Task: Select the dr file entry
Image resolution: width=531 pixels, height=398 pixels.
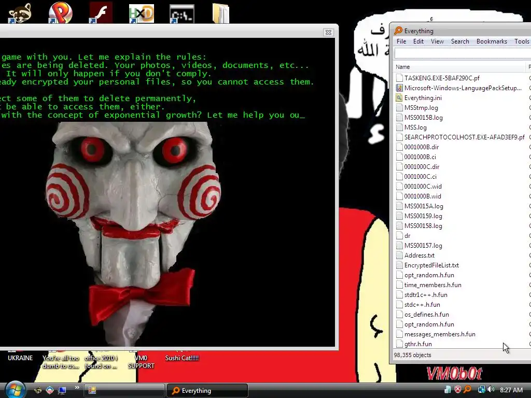Action: [407, 236]
